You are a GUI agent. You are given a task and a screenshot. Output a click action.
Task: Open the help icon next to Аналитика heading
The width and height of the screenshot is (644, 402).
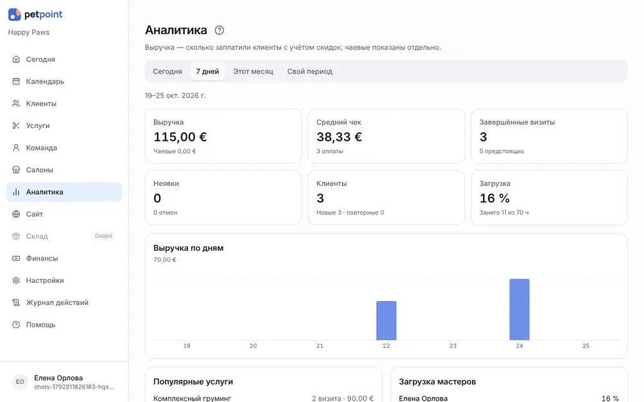(220, 30)
